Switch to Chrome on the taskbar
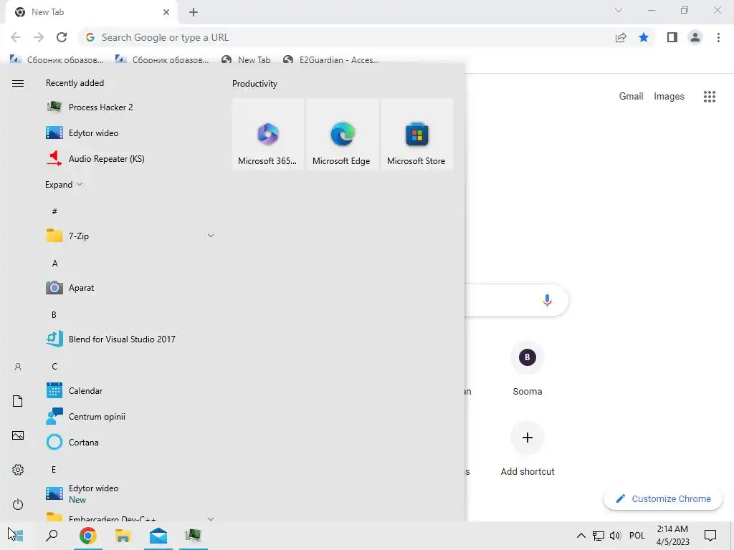This screenshot has width=734, height=550. click(87, 535)
